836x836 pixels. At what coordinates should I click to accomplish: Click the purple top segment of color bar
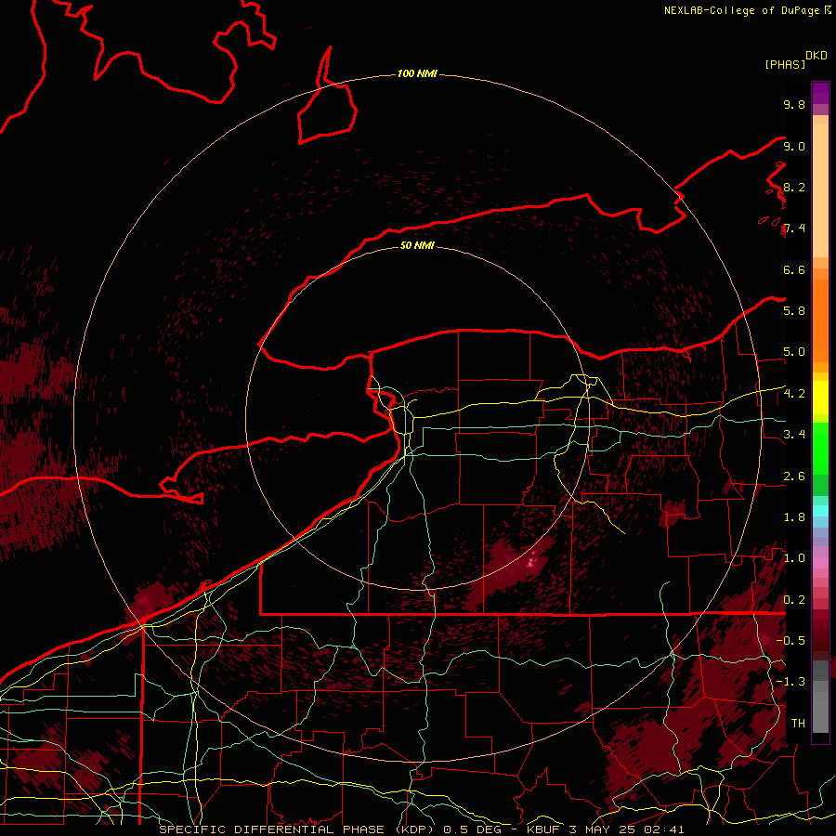click(820, 93)
